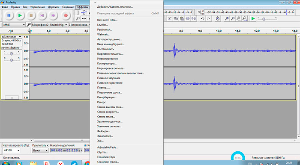Click the playback meter speaker icon
The height and width of the screenshot is (165, 300).
200,12
